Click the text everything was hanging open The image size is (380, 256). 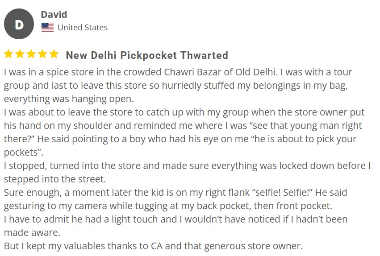click(x=69, y=99)
